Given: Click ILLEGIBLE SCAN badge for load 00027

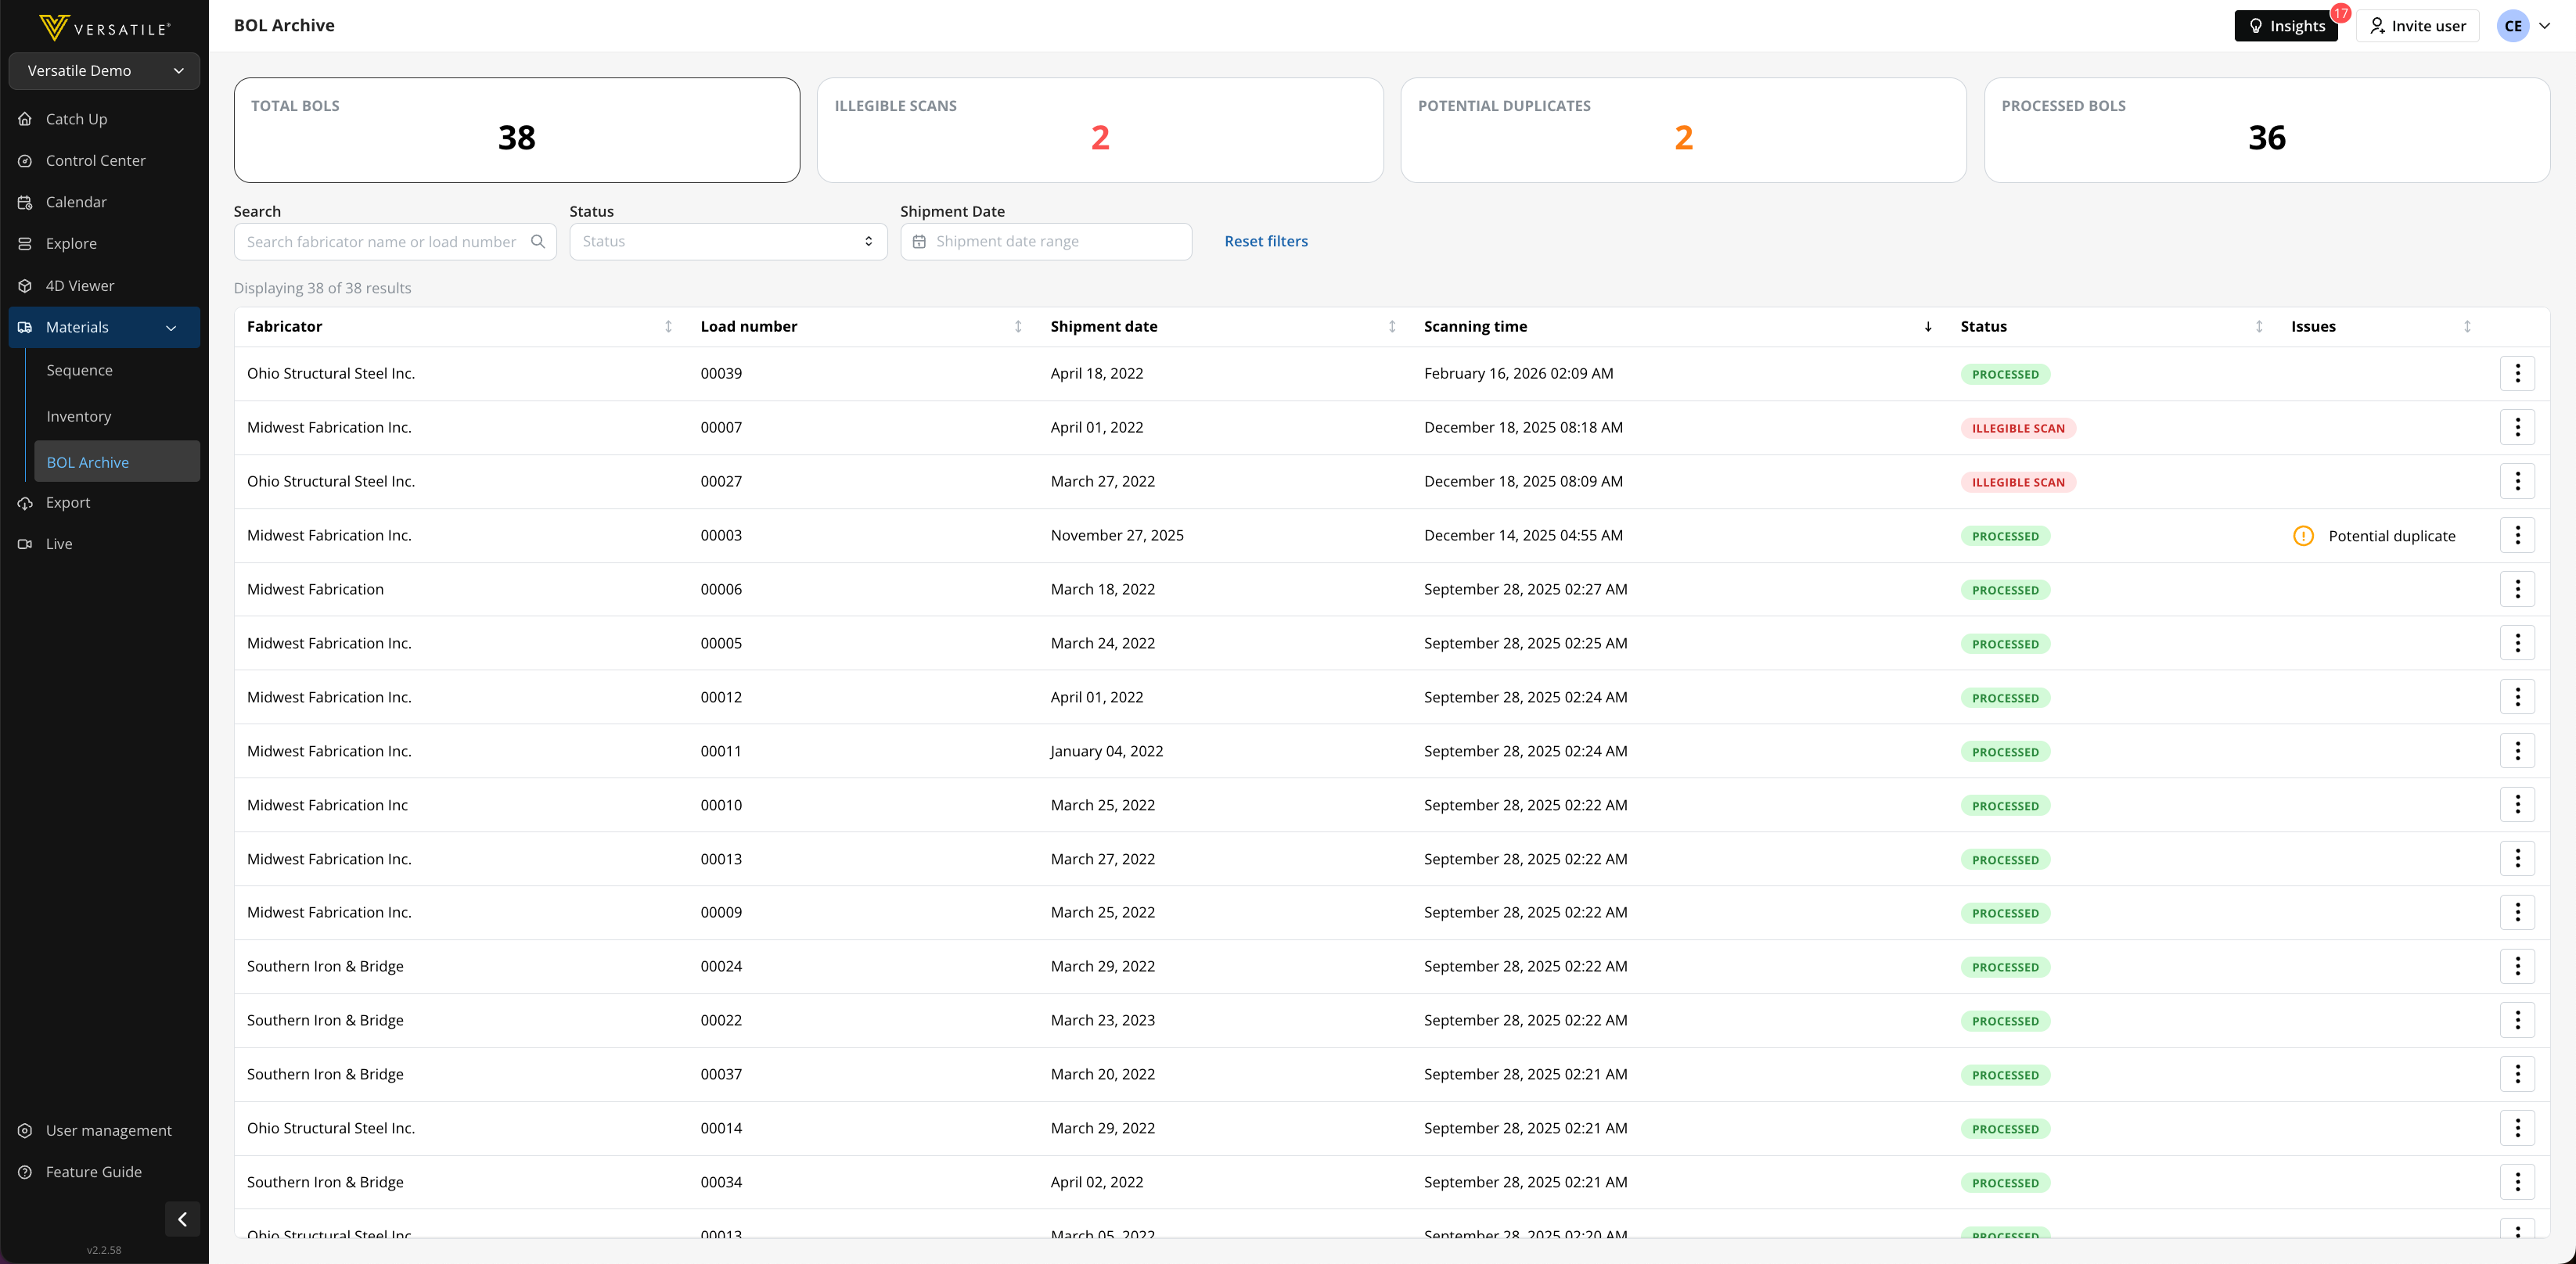Looking at the screenshot, I should pyautogui.click(x=2018, y=483).
